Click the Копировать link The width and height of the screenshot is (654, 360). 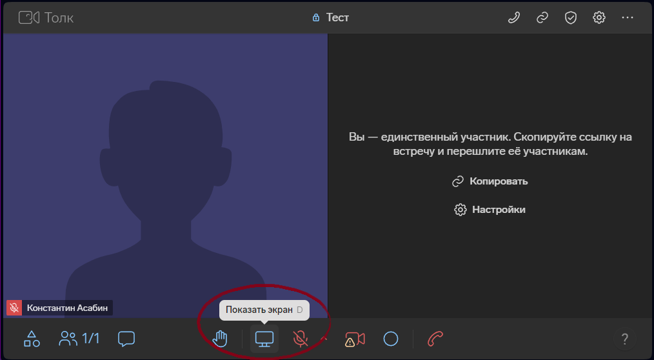(490, 181)
